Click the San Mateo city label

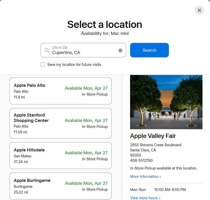pyautogui.click(x=22, y=156)
